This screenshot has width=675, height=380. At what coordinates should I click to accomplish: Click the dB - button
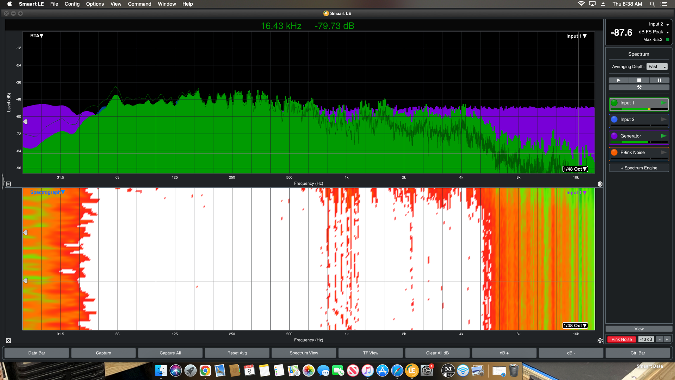[x=571, y=353]
